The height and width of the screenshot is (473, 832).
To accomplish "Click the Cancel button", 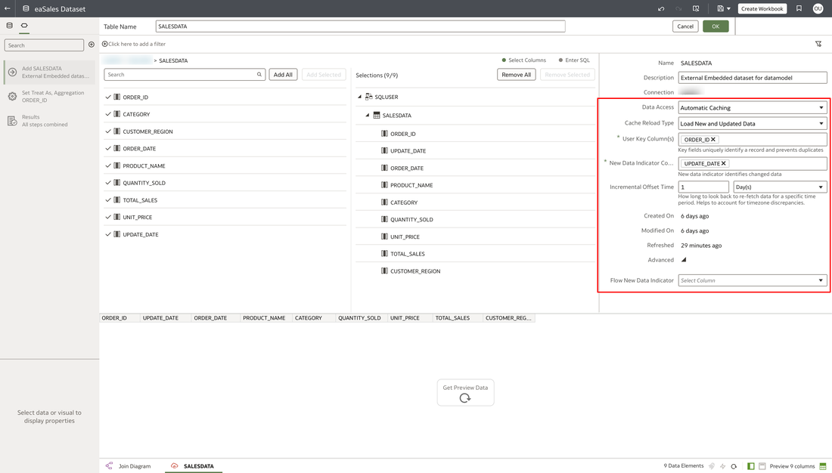I will [685, 26].
